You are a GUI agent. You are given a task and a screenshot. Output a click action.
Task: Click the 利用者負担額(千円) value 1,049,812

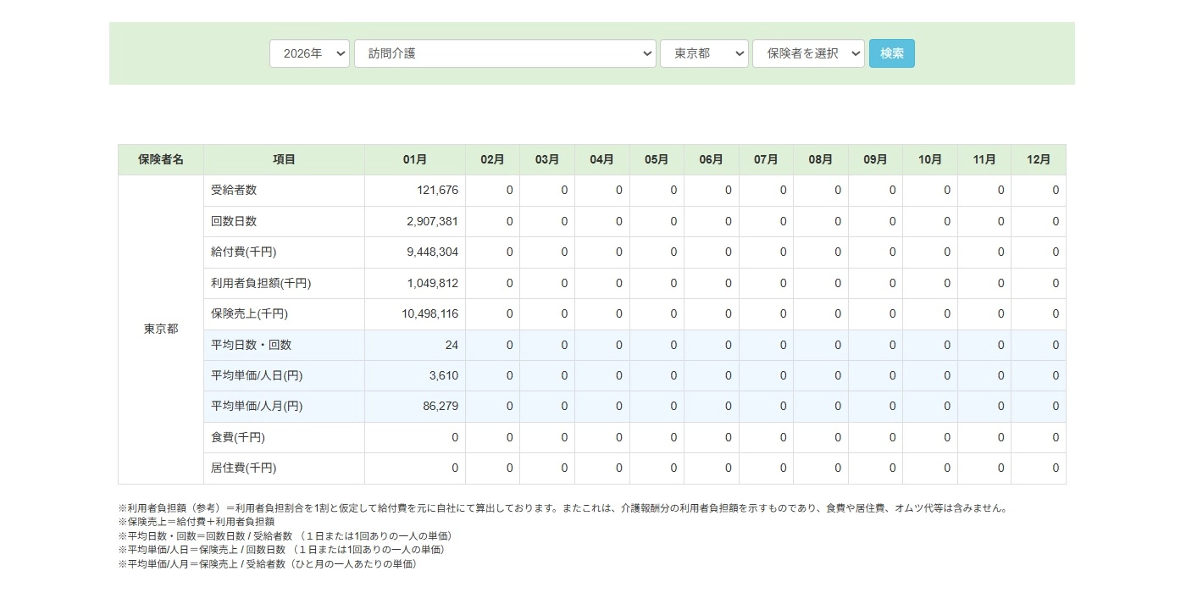[x=432, y=283]
